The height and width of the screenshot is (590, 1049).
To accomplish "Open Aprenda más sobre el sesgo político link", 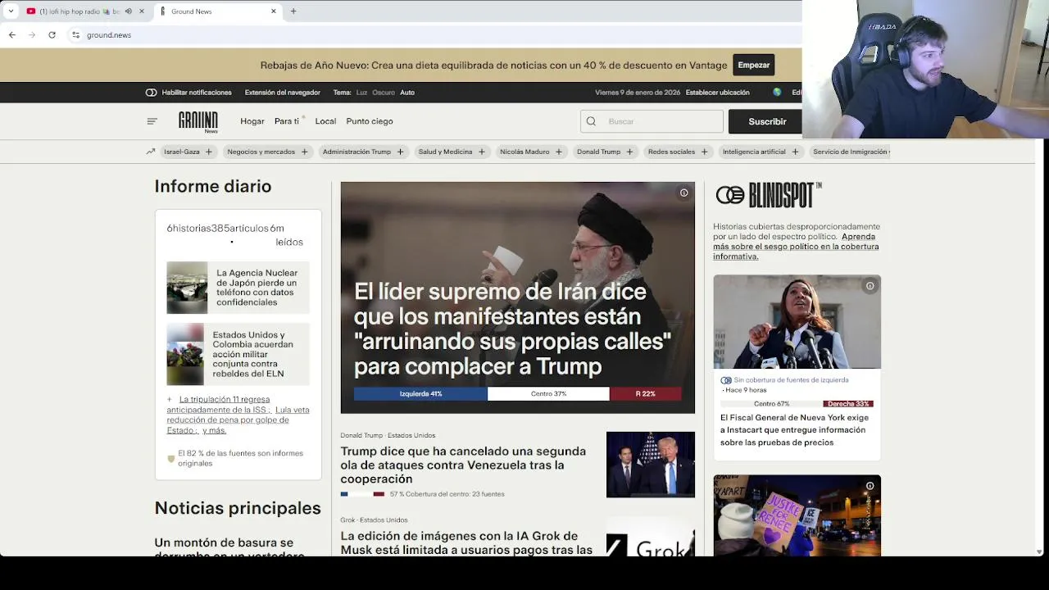I will coord(796,247).
